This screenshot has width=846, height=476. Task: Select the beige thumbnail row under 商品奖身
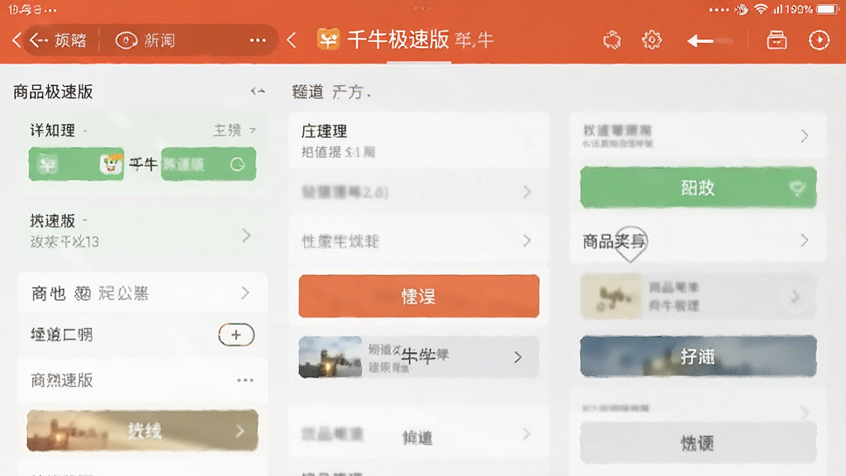point(698,297)
